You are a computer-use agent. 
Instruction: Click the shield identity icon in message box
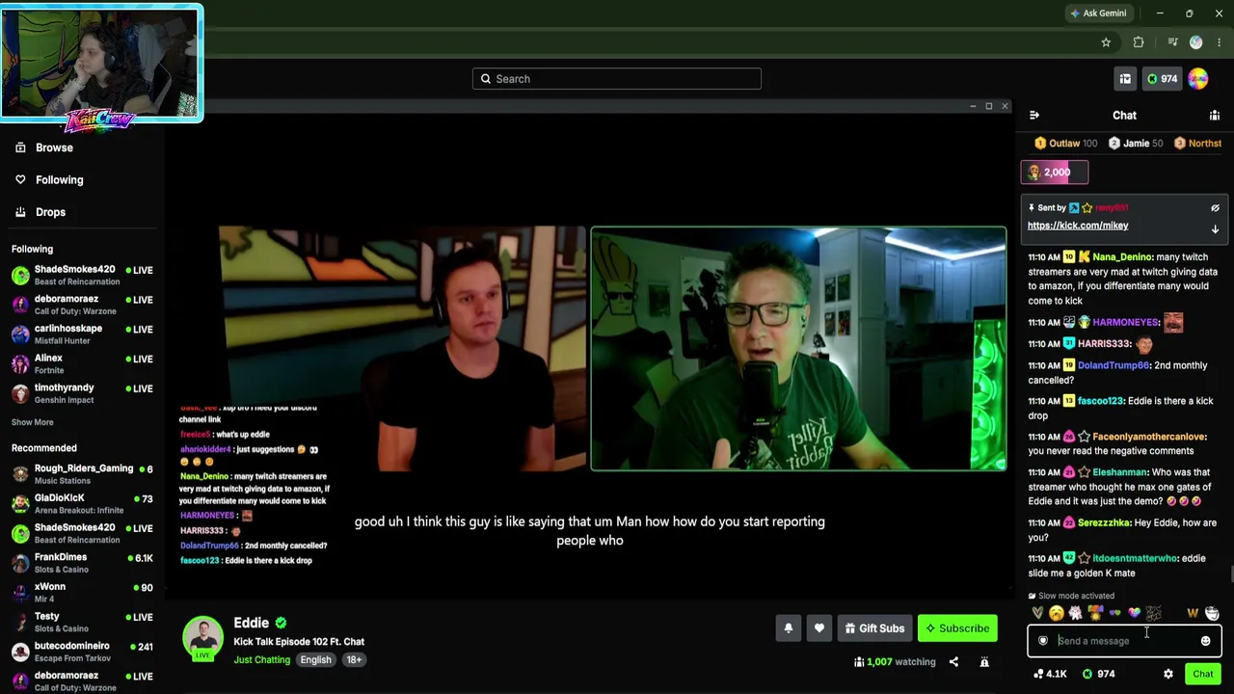pos(1043,641)
